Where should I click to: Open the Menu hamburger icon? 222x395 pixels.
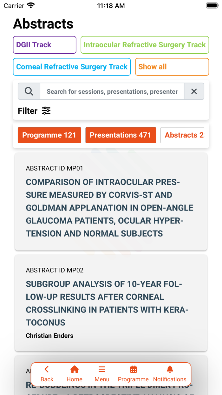pyautogui.click(x=102, y=369)
